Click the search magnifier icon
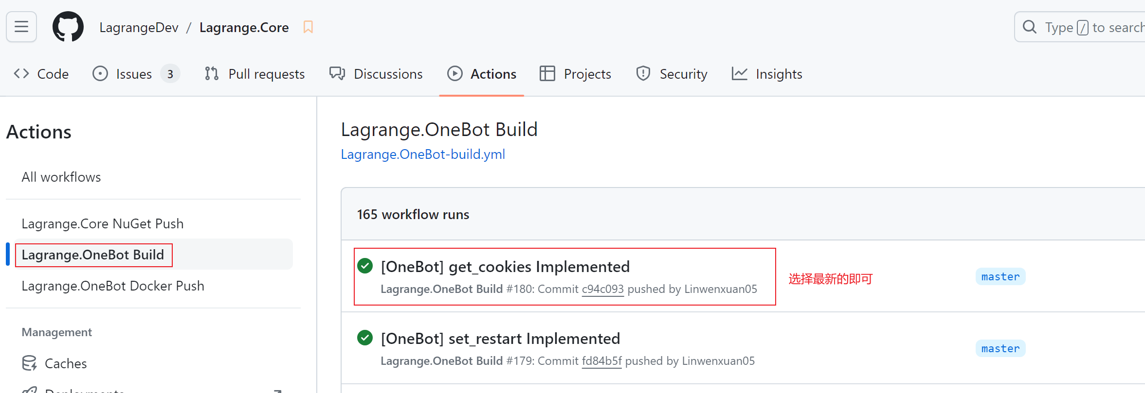Viewport: 1145px width, 393px height. point(1029,27)
